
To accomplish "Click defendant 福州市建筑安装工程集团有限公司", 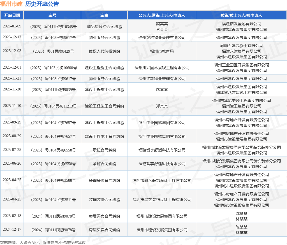I will coord(241,101).
